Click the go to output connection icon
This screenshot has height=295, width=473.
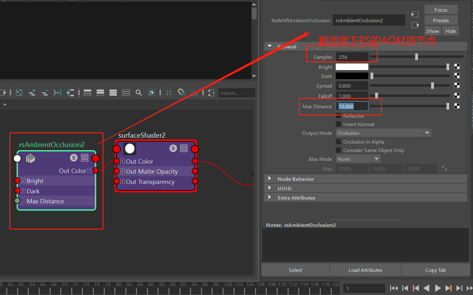point(415,25)
